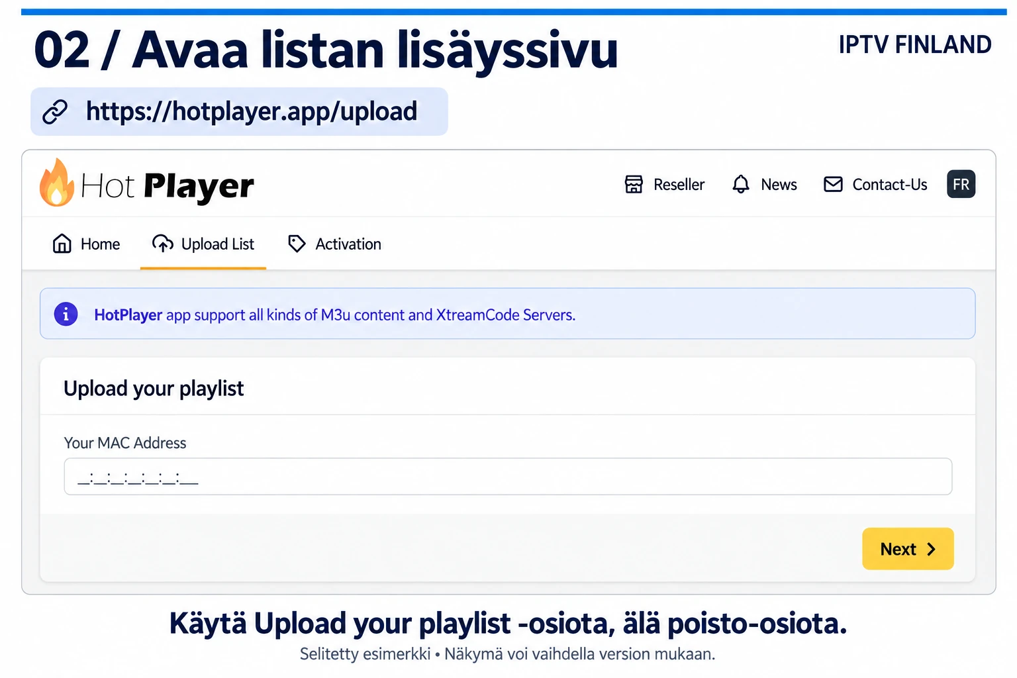Click the Home house icon
This screenshot has height=678, width=1017.
click(x=62, y=244)
